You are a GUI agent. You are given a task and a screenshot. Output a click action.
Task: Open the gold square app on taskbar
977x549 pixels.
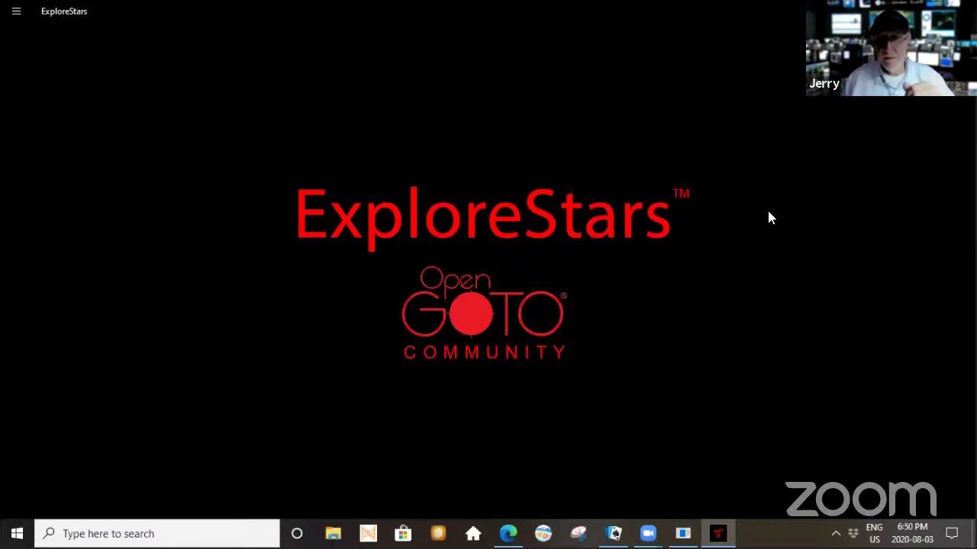[438, 534]
